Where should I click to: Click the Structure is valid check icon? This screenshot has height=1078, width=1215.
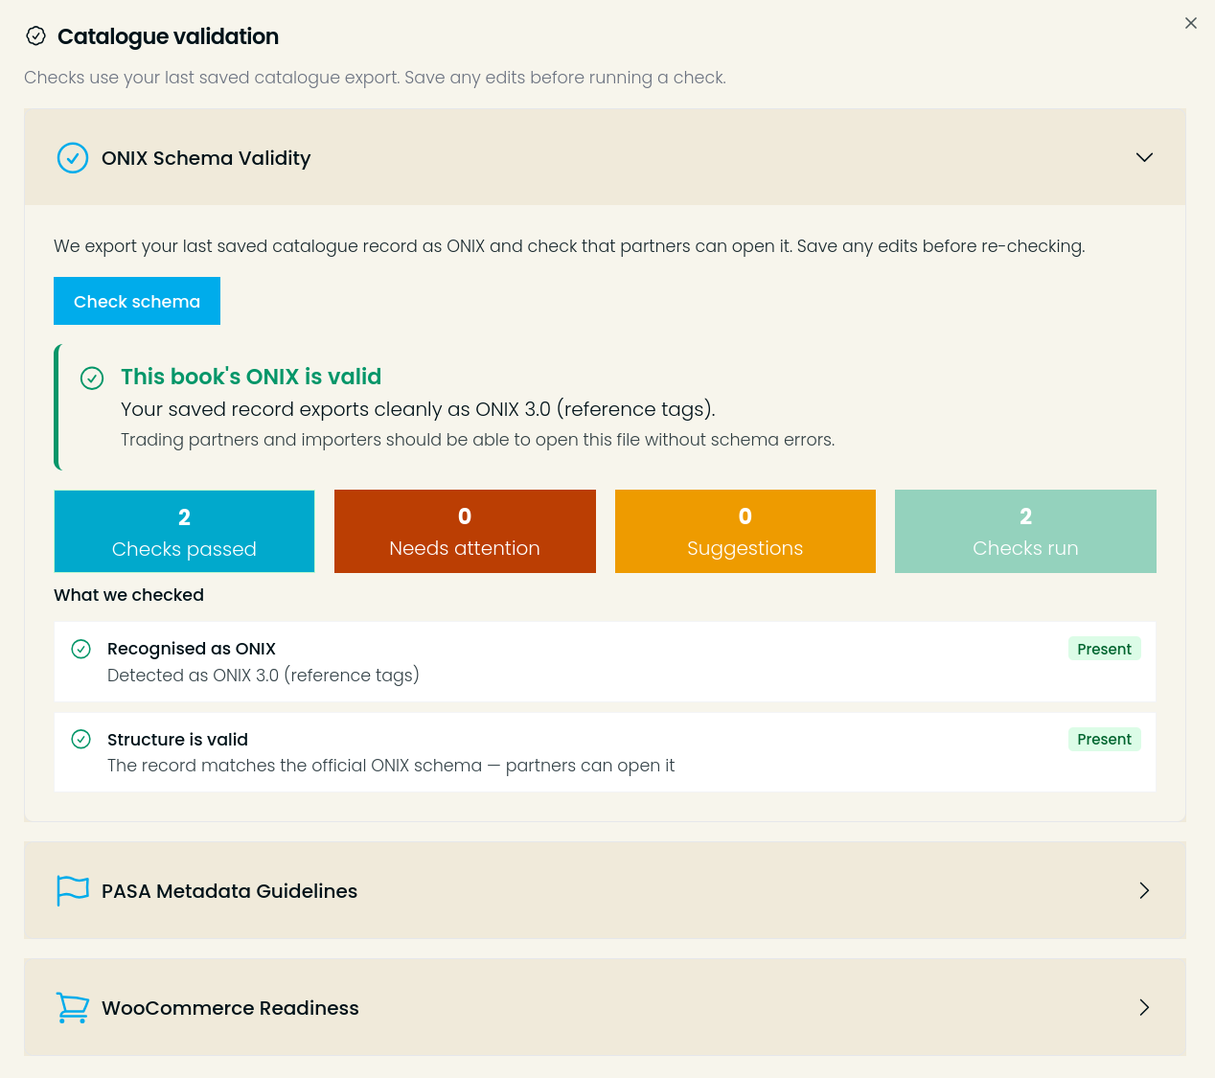[x=81, y=739]
